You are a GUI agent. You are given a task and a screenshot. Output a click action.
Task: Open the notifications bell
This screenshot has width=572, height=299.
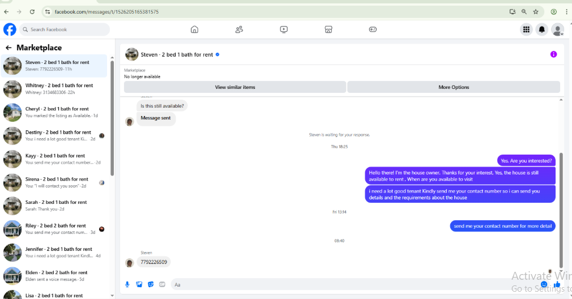542,29
